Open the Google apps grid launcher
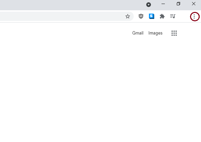 (174, 33)
